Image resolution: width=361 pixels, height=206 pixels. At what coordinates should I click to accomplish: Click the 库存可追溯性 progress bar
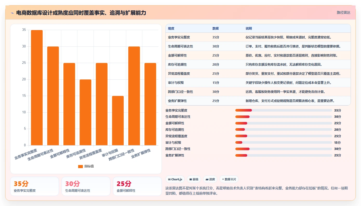(x=284, y=129)
